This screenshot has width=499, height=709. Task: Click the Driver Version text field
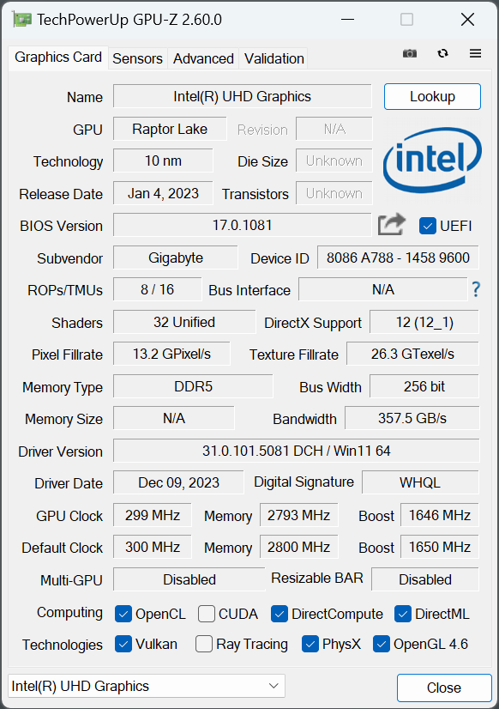[297, 451]
